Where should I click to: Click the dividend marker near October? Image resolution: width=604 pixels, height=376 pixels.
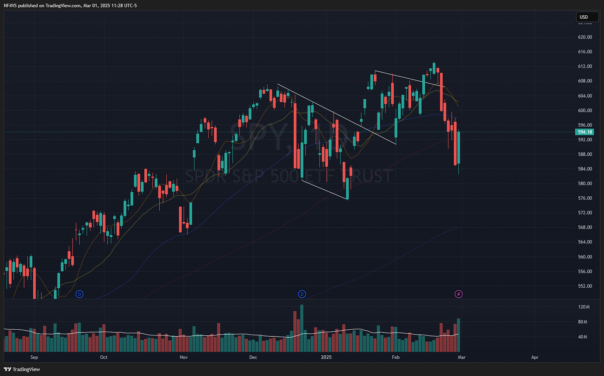pyautogui.click(x=80, y=294)
